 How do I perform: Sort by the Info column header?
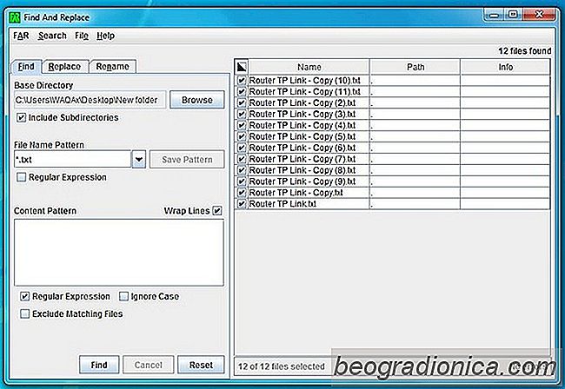[x=506, y=67]
